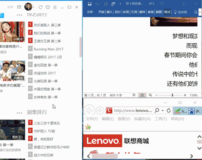Toggle touch/mouse mode in Word toolbar
The width and height of the screenshot is (202, 160).
pos(113,4)
